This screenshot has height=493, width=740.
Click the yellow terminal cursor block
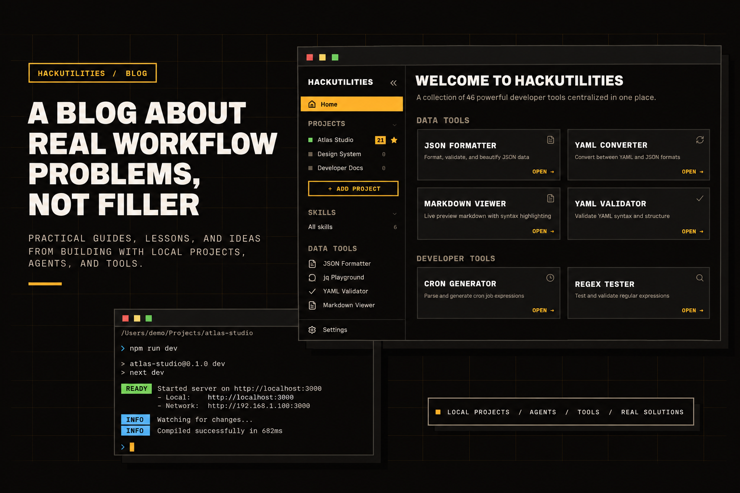132,447
